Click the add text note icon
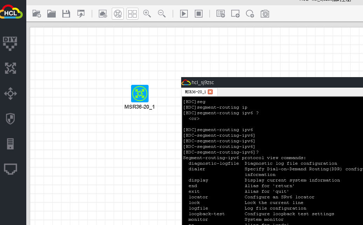The image size is (363, 225). coord(220,14)
